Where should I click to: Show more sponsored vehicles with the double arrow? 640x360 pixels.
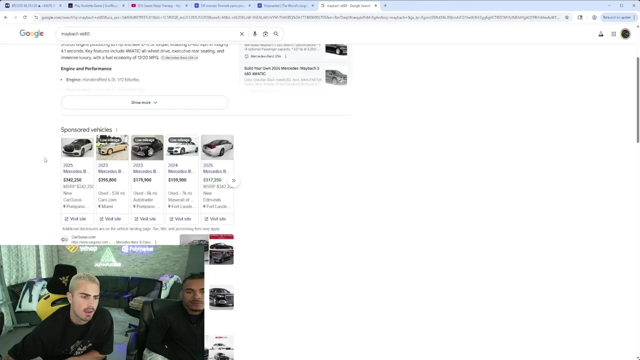[233, 180]
